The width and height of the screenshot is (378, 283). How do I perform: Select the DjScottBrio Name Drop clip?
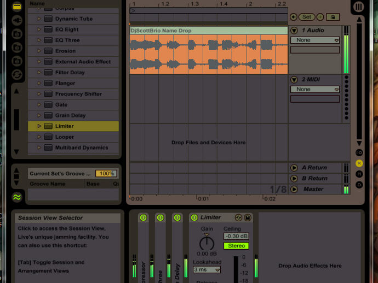[x=209, y=31]
